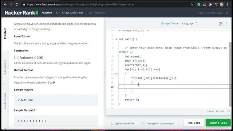Click the for loop with strlen(s) line
Viewport: 233px width, 131px height.
click(x=154, y=78)
